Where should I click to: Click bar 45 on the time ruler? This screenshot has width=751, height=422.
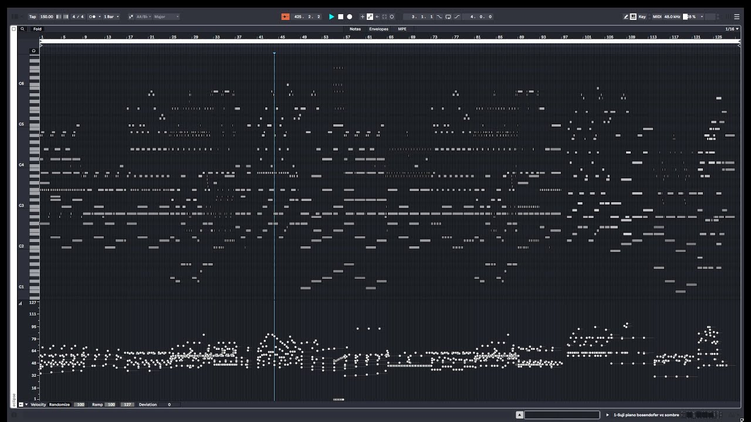pyautogui.click(x=283, y=37)
